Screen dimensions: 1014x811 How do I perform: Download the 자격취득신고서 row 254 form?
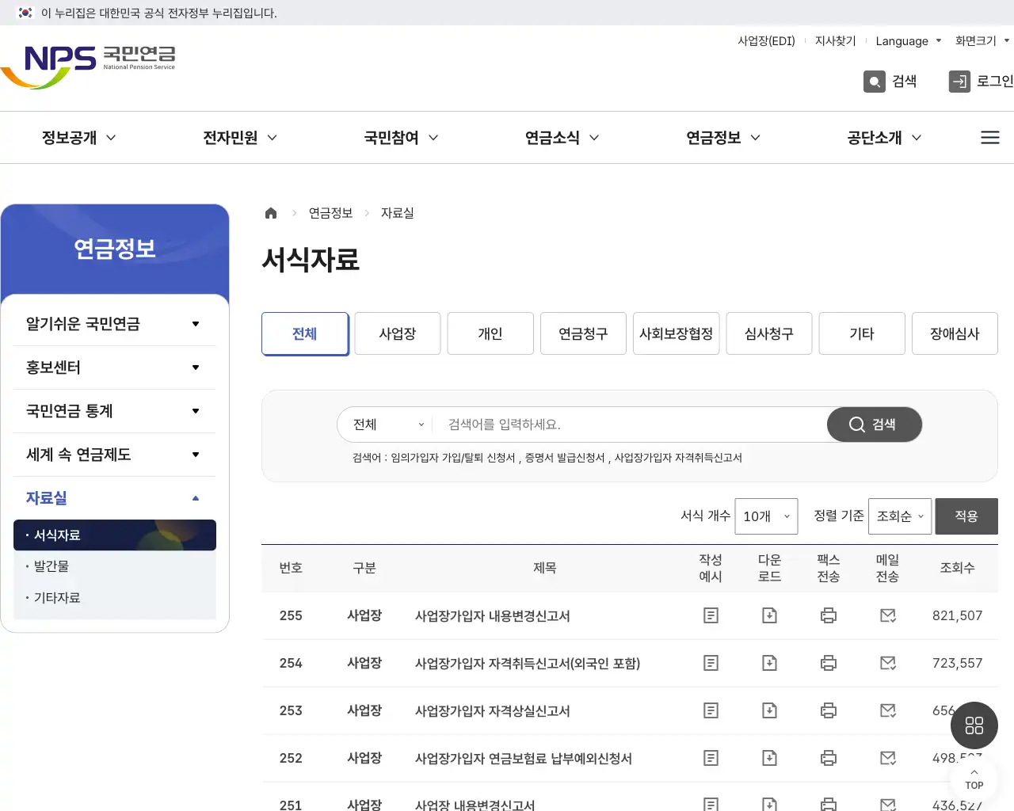pos(769,663)
